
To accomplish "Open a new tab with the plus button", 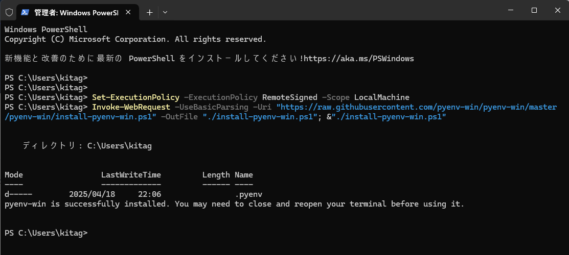I will coord(149,12).
